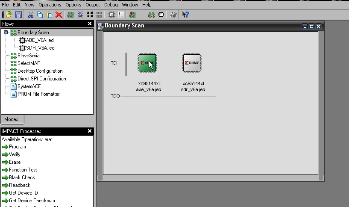Collapse the Boundary Scan tree node
The image size is (349, 207).
pos(6,33)
